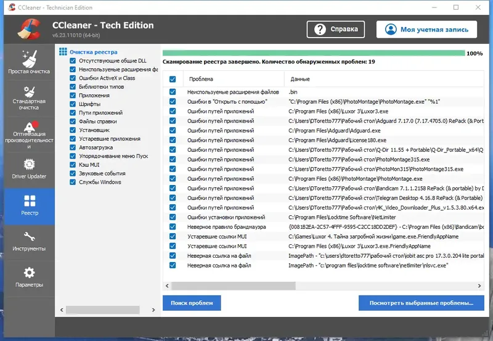Click the Очистка реестра grid icon
This screenshot has width=493, height=341.
click(63, 52)
